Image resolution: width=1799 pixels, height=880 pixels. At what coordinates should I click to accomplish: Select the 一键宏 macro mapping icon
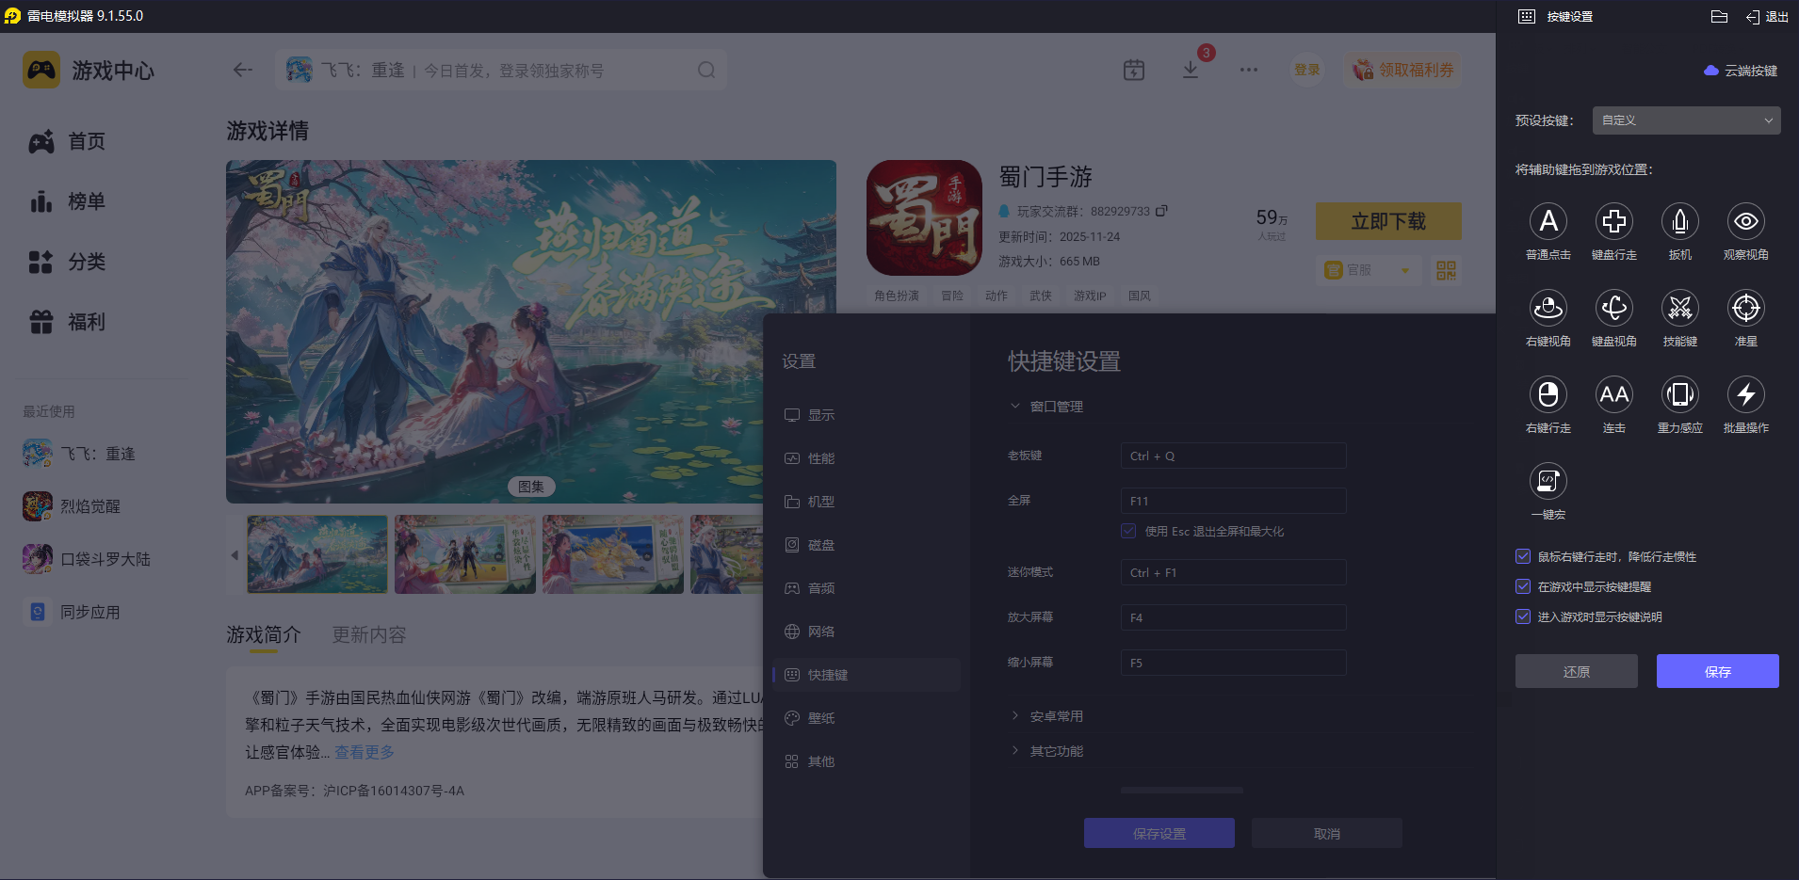pyautogui.click(x=1548, y=481)
